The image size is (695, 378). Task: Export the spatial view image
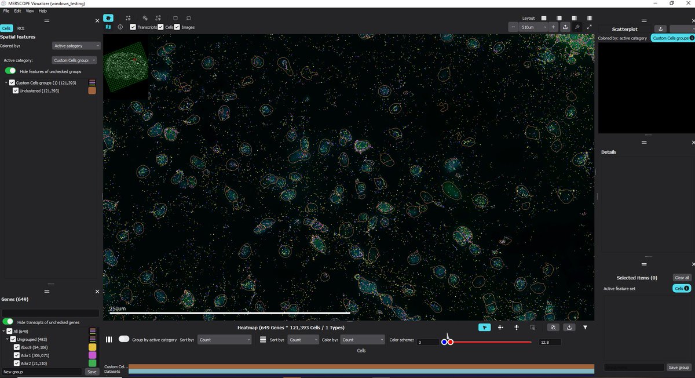tap(565, 27)
